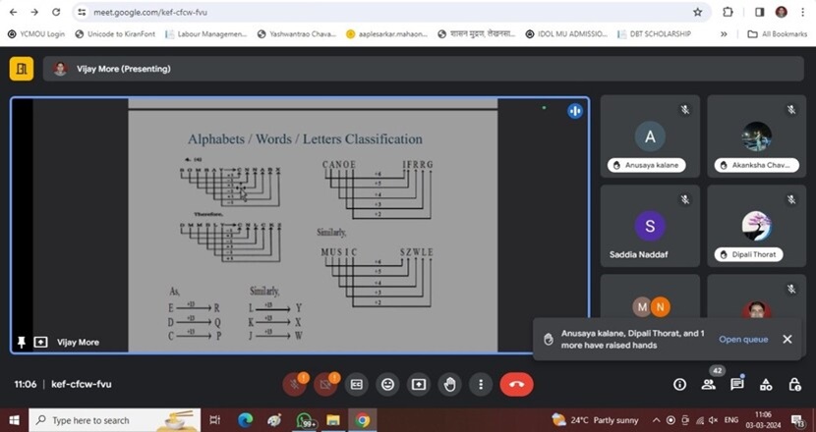Open Chrome three-dot menu
This screenshot has height=432, width=816.
coord(803,12)
